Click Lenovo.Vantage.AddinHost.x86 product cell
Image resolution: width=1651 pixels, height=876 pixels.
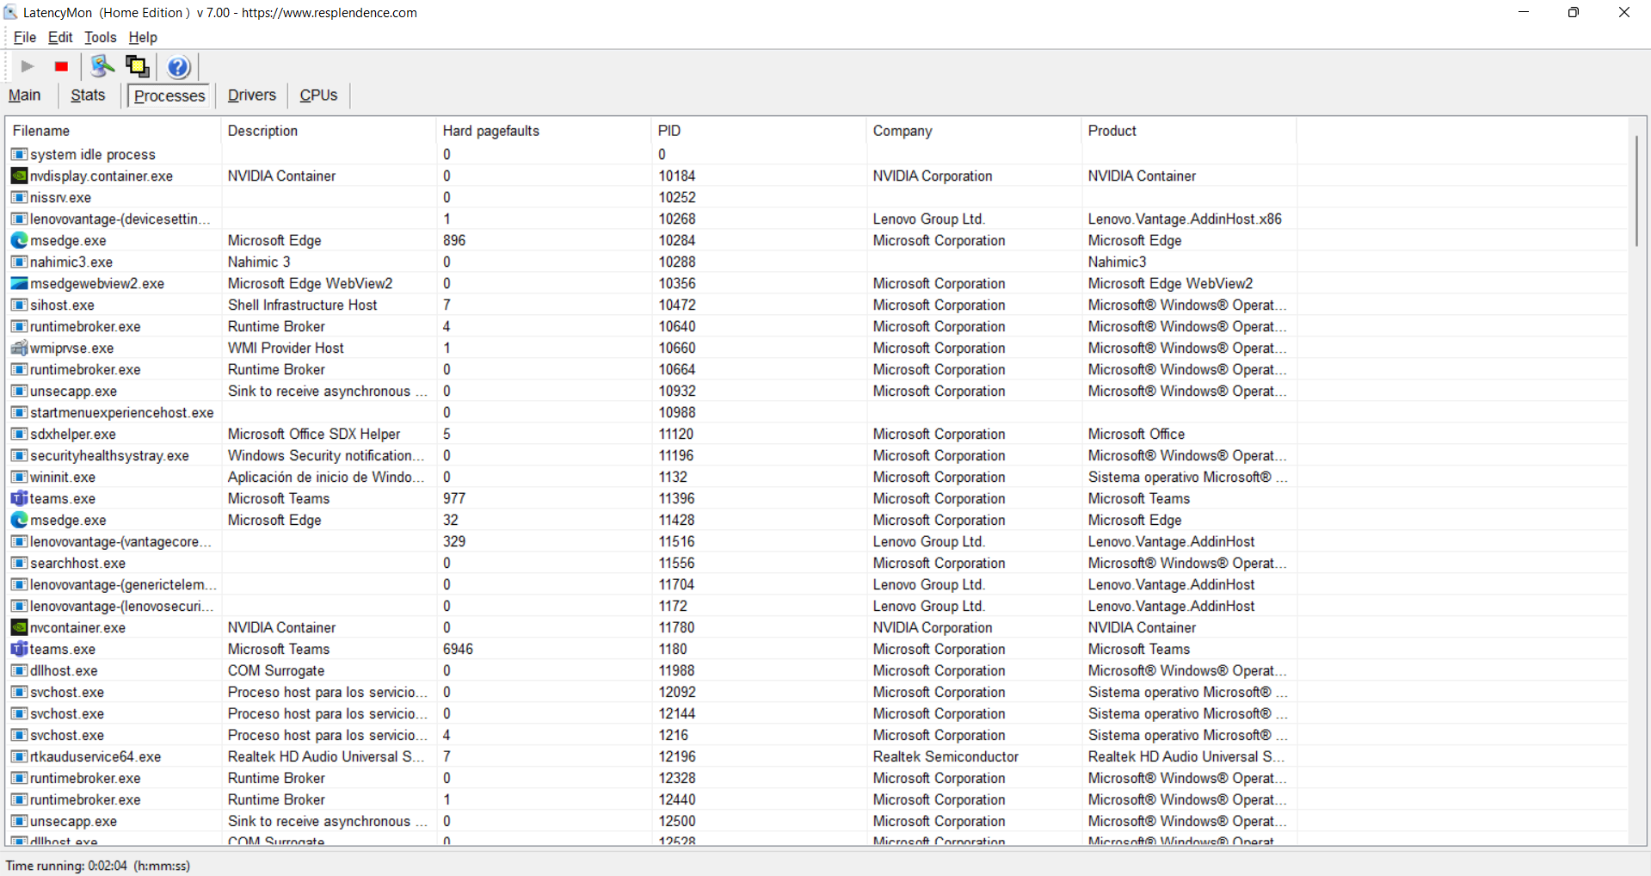point(1185,219)
